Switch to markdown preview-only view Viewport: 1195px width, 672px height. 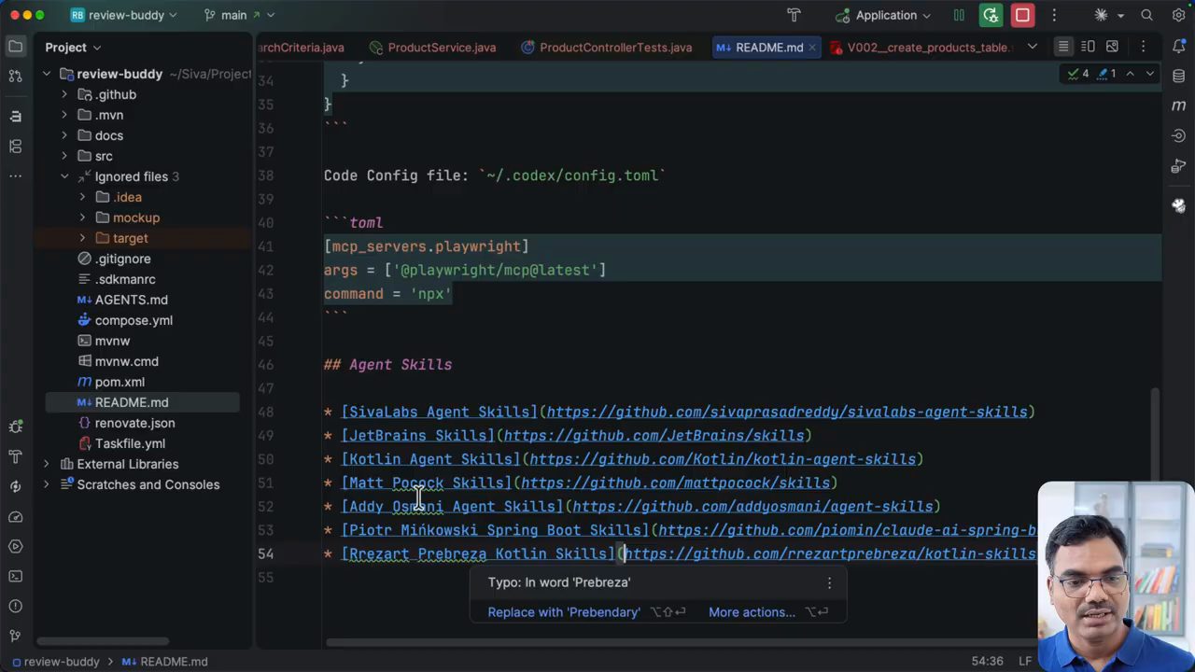(1112, 47)
